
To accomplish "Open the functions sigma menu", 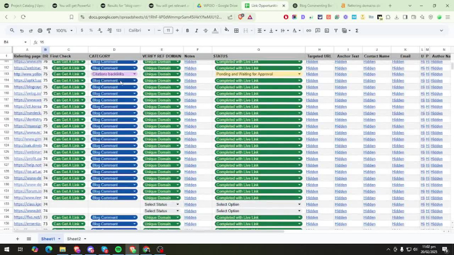I will point(357,30).
